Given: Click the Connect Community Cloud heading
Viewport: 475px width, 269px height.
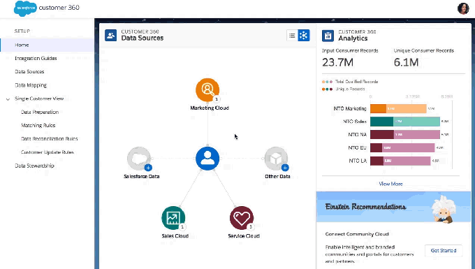Looking at the screenshot, I should [x=357, y=234].
